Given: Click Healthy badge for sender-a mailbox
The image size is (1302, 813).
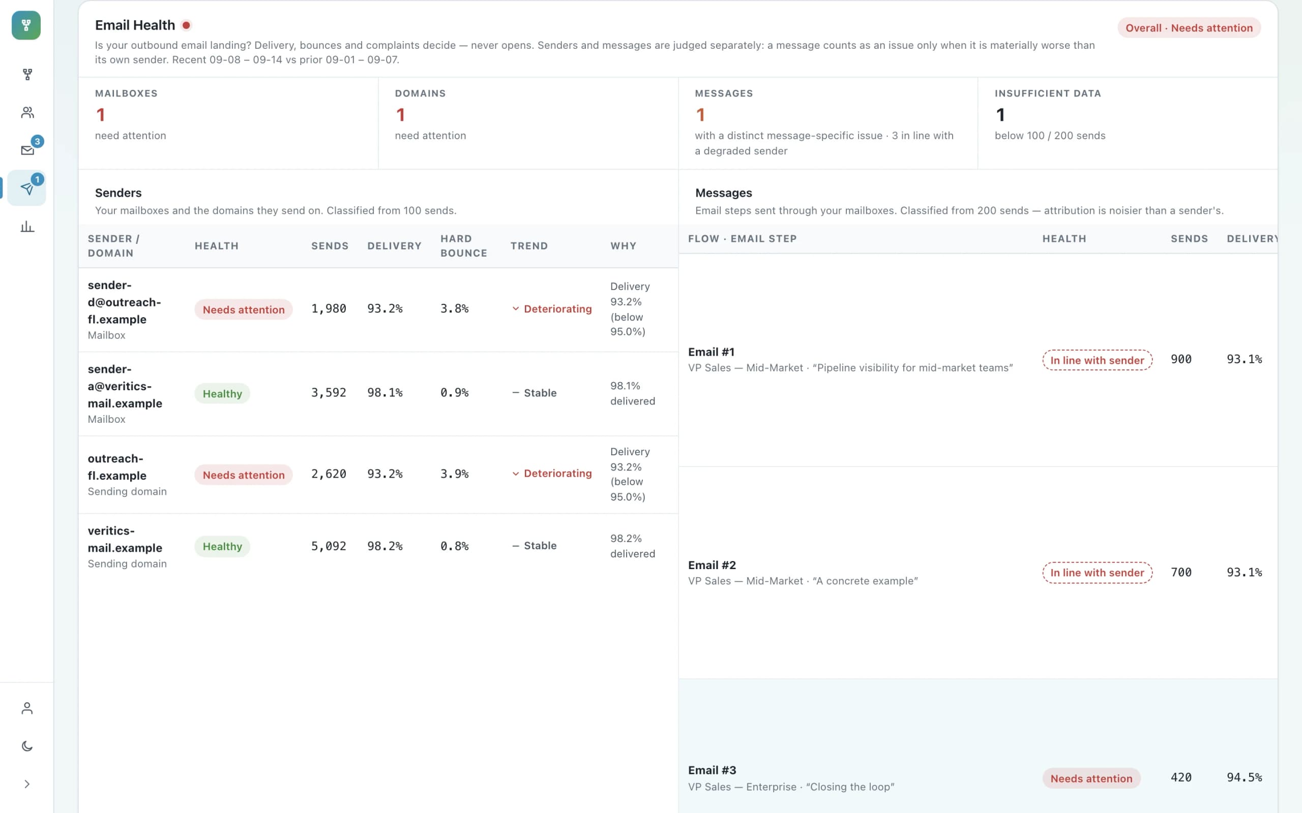Looking at the screenshot, I should coord(222,394).
